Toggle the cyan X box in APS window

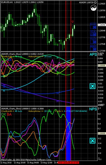click(x=93, y=86)
